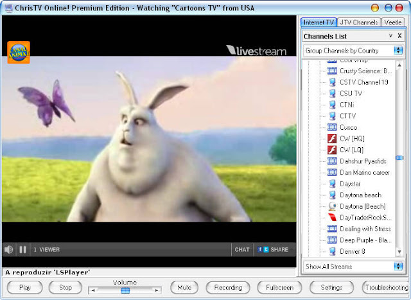Select the CSTV Channel 19 channel
411x300 pixels.
(x=364, y=82)
